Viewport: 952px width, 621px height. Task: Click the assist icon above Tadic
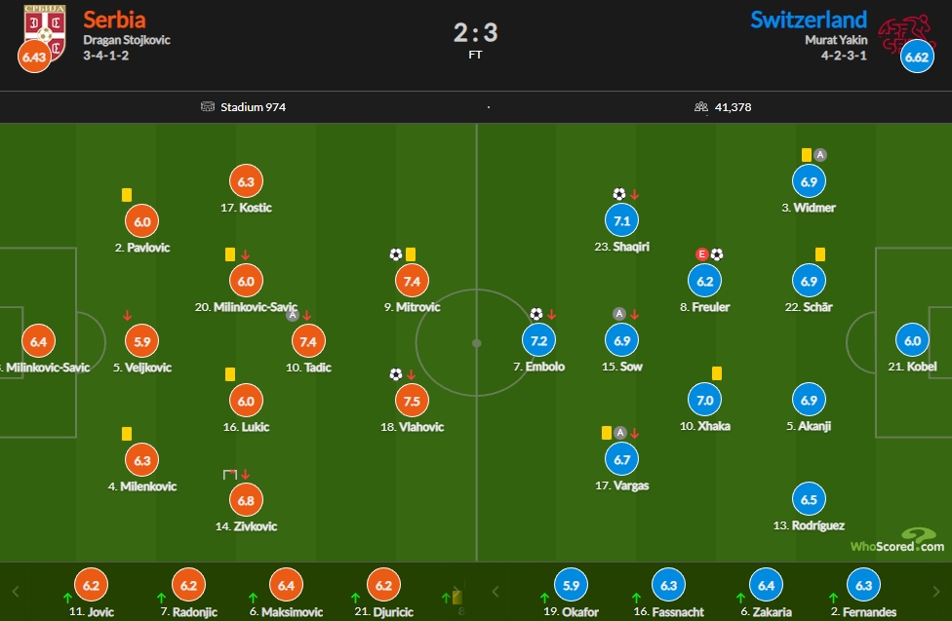pos(293,315)
